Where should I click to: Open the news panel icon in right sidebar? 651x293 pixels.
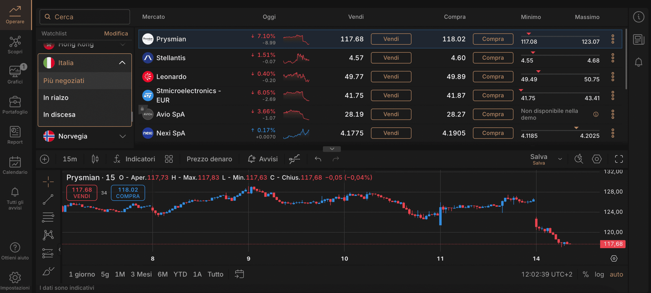pyautogui.click(x=638, y=39)
